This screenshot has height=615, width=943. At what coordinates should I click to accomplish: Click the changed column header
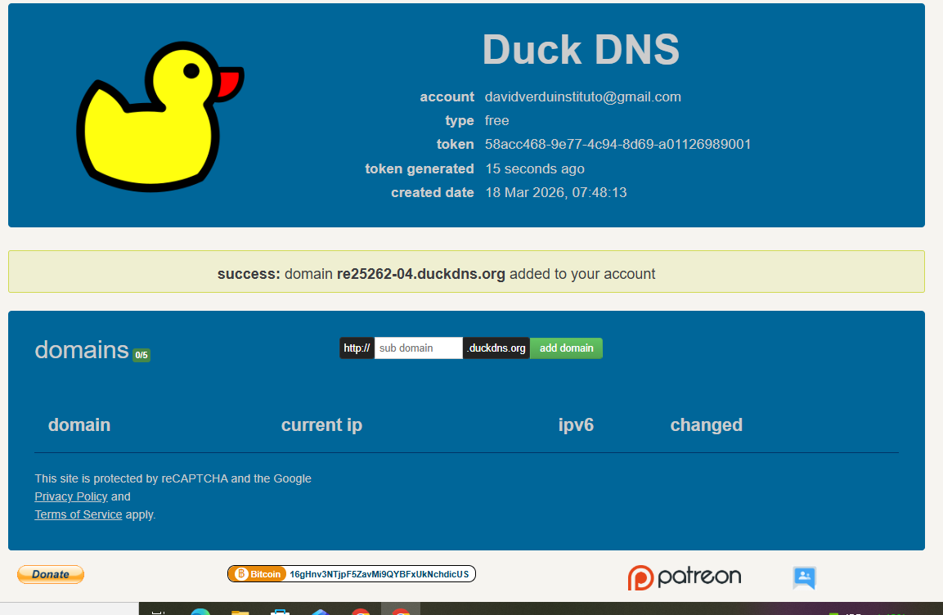(707, 425)
